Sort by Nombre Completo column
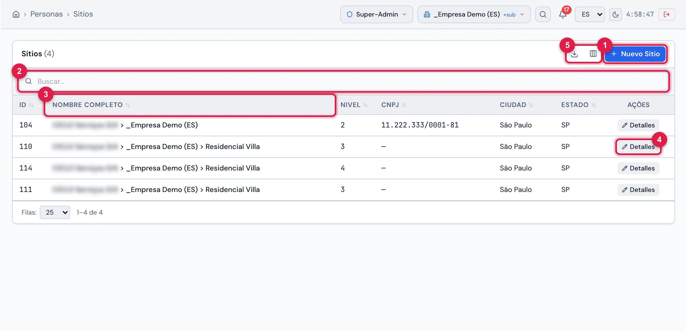Viewport: 686px width, 331px height. click(91, 105)
